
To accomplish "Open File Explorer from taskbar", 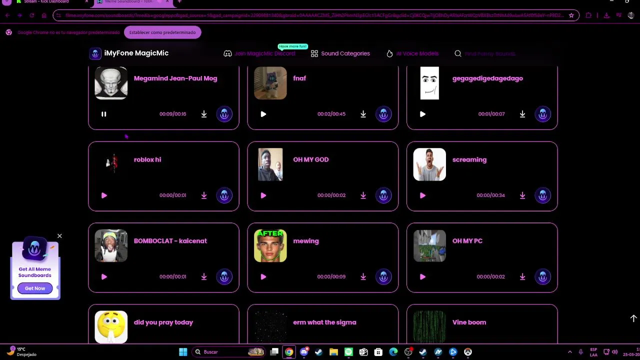I will tap(333, 352).
